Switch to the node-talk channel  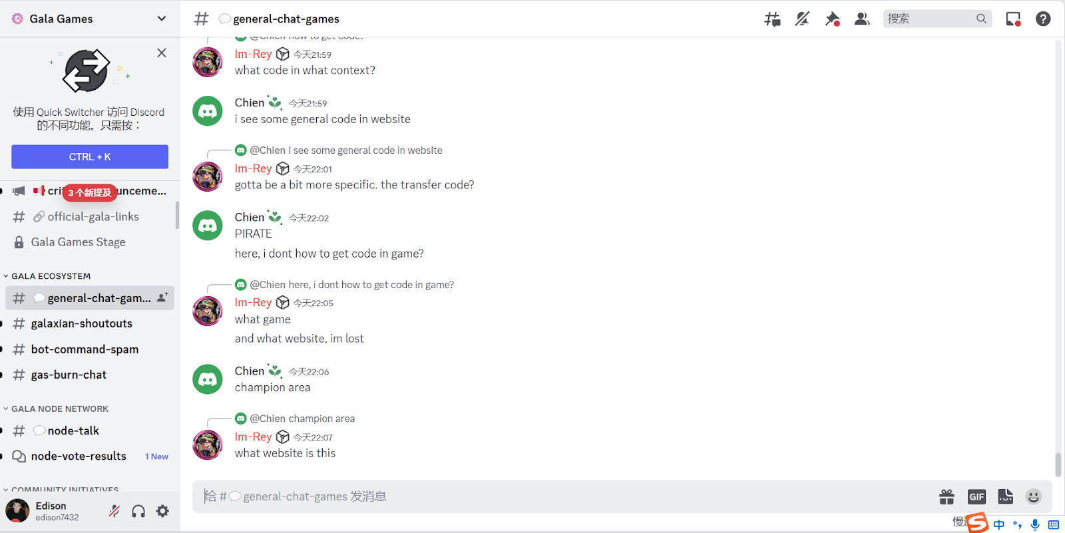(x=74, y=431)
